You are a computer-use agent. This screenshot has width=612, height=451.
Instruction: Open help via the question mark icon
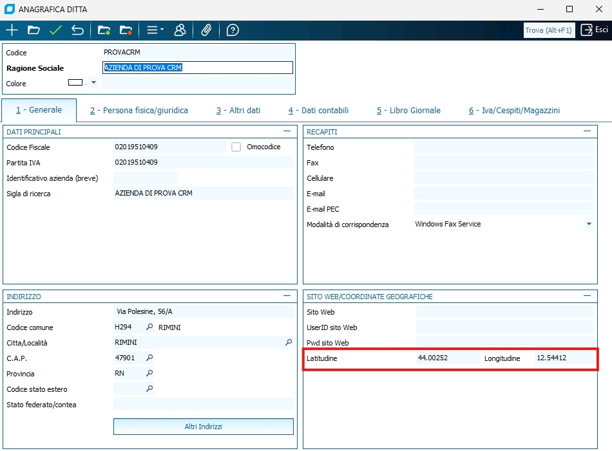233,30
